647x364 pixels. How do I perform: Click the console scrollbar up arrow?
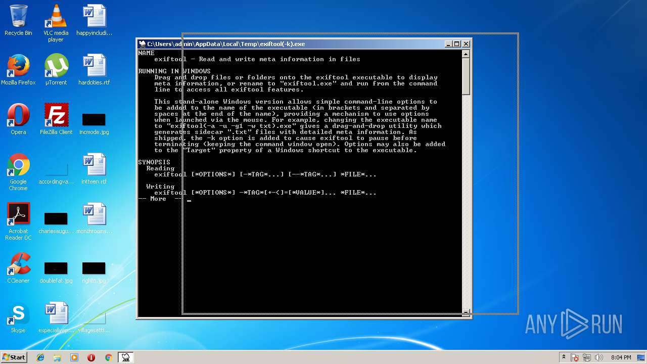[x=466, y=54]
